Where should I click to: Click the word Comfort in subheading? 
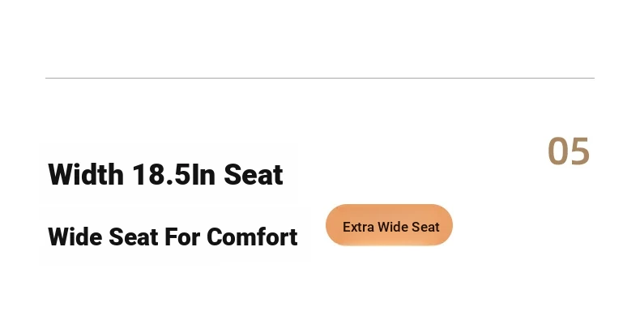pos(252,236)
